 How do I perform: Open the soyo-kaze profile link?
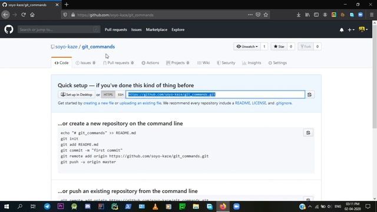coord(67,47)
